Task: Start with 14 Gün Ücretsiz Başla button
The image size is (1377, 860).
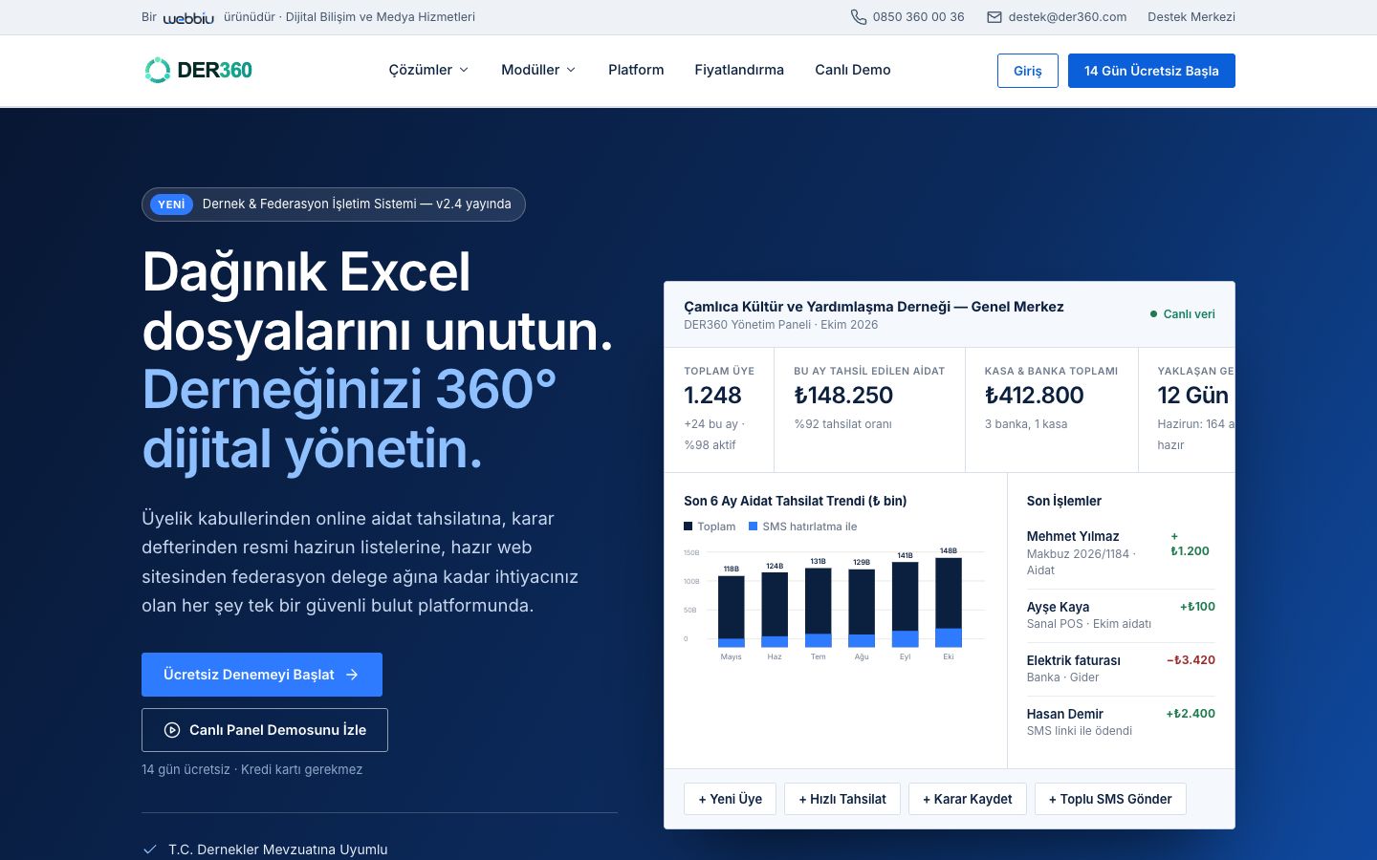Action: 1151,71
